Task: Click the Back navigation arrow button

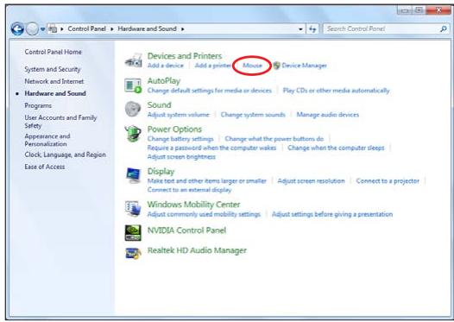Action: tap(17, 28)
